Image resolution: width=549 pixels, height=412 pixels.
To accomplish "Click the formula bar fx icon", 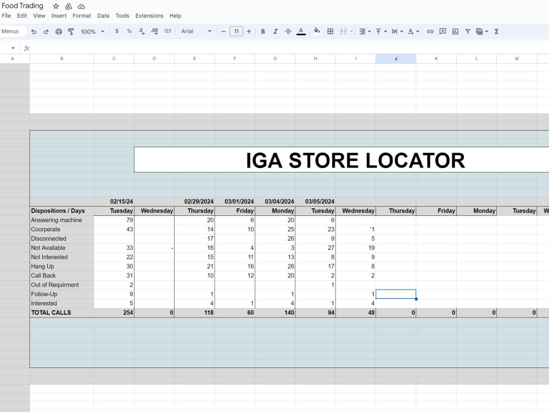I will (x=26, y=48).
